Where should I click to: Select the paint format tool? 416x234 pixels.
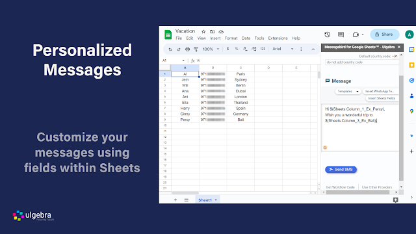196,49
